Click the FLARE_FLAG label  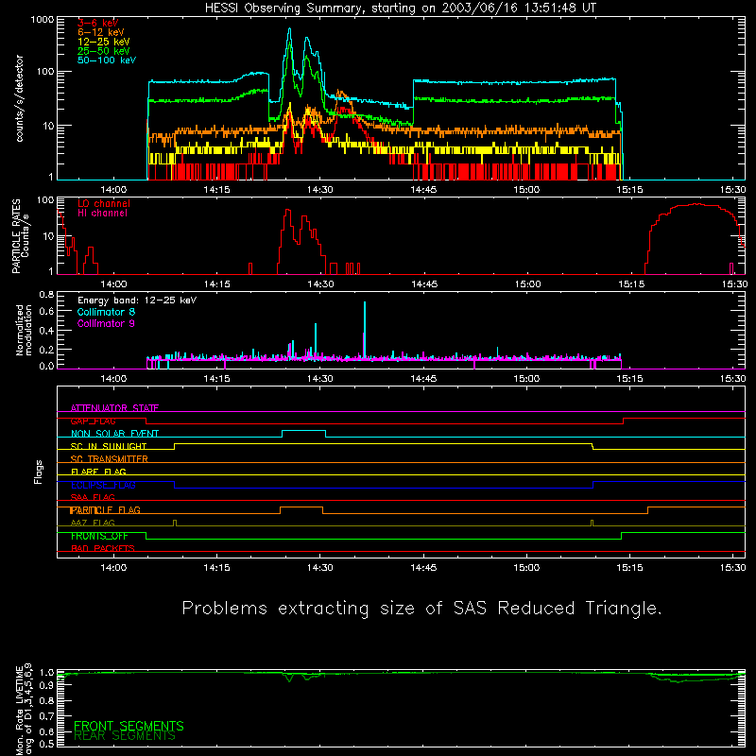click(x=98, y=472)
